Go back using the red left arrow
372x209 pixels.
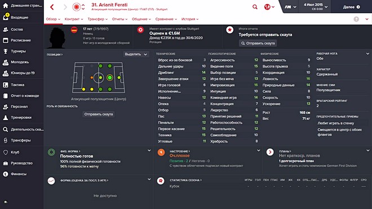pos(52,7)
